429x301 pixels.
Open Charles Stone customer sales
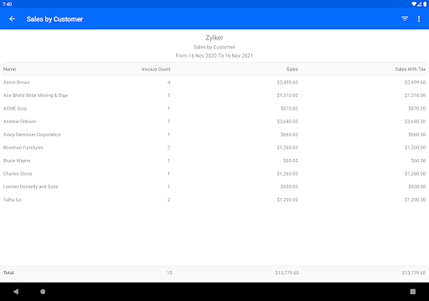[x=214, y=174]
